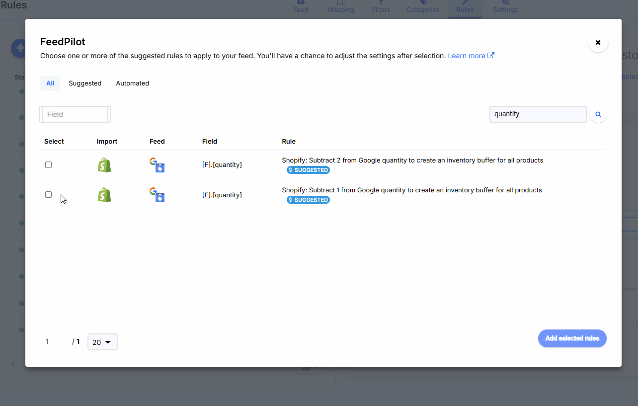Open the page size dropdown showing 20
Screen dimensions: 638x406
pyautogui.click(x=102, y=342)
